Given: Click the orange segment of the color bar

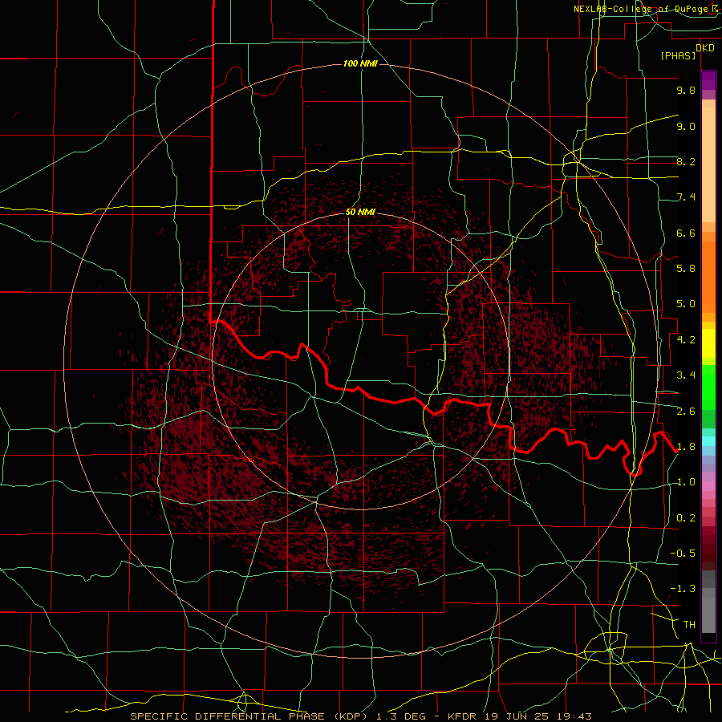Looking at the screenshot, I should (708, 277).
